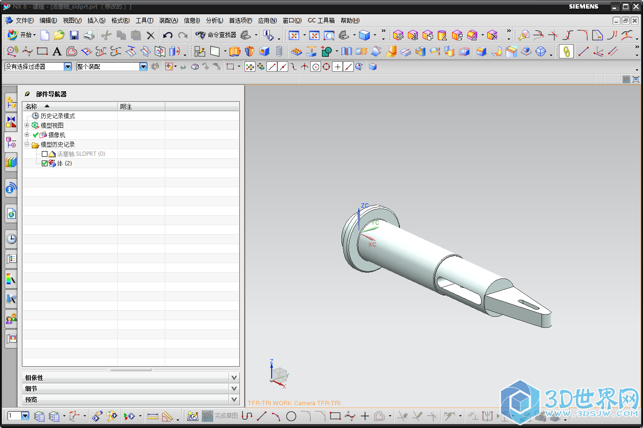Open a file with the folder icon
The width and height of the screenshot is (643, 428).
(x=59, y=35)
